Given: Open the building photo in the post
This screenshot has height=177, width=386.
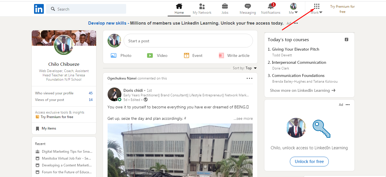Looking at the screenshot, I should [180, 150].
